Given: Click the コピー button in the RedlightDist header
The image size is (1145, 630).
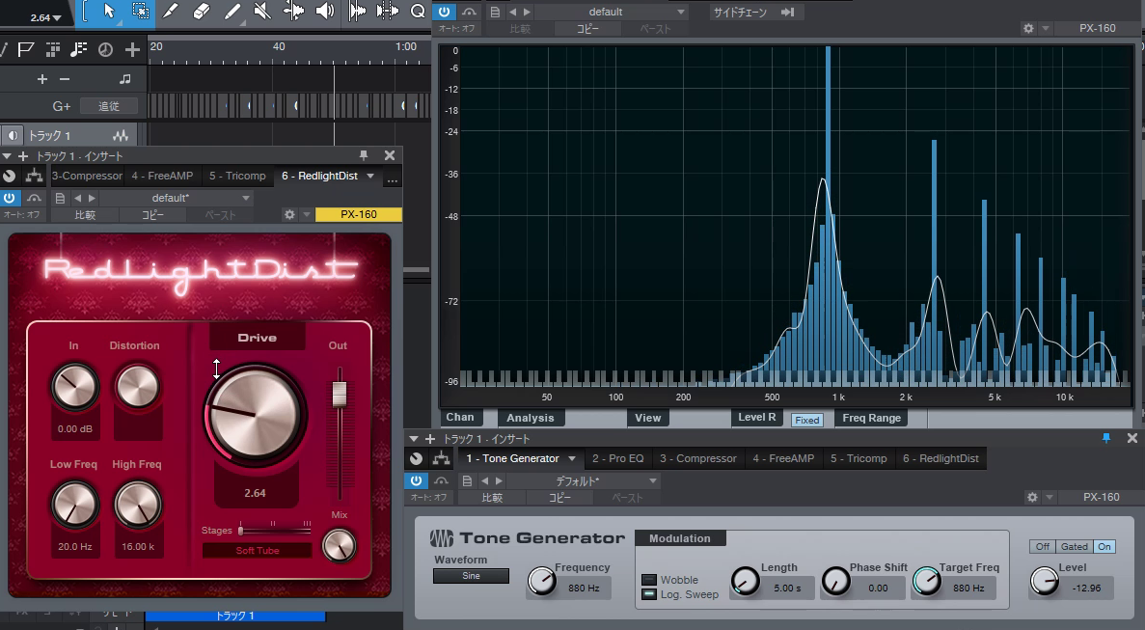Looking at the screenshot, I should pos(152,214).
